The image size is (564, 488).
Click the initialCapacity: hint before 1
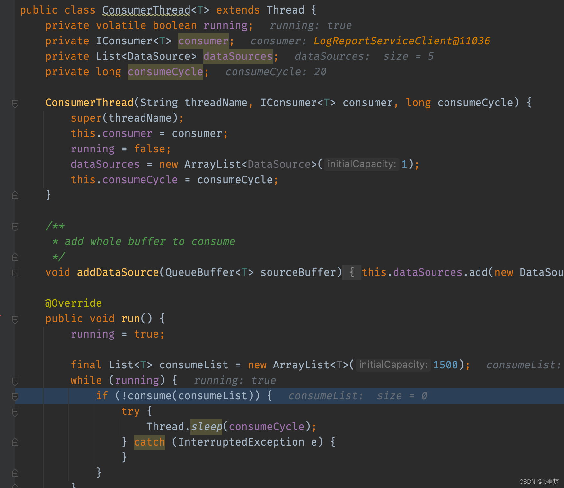tap(362, 164)
